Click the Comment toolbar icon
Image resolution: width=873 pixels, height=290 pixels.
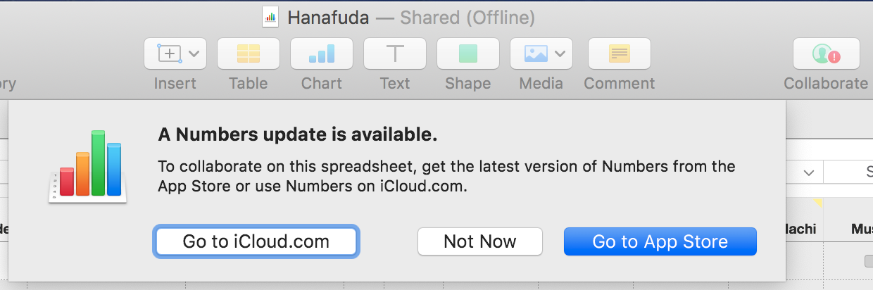[619, 53]
